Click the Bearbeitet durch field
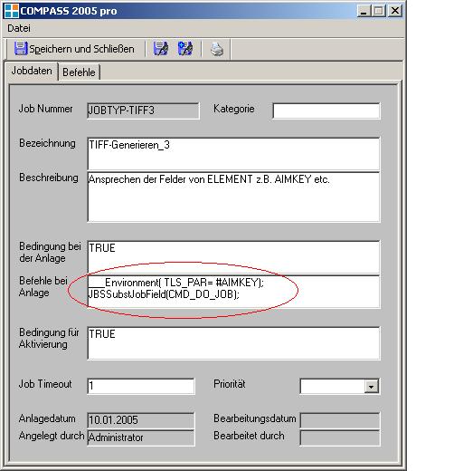 [340, 437]
